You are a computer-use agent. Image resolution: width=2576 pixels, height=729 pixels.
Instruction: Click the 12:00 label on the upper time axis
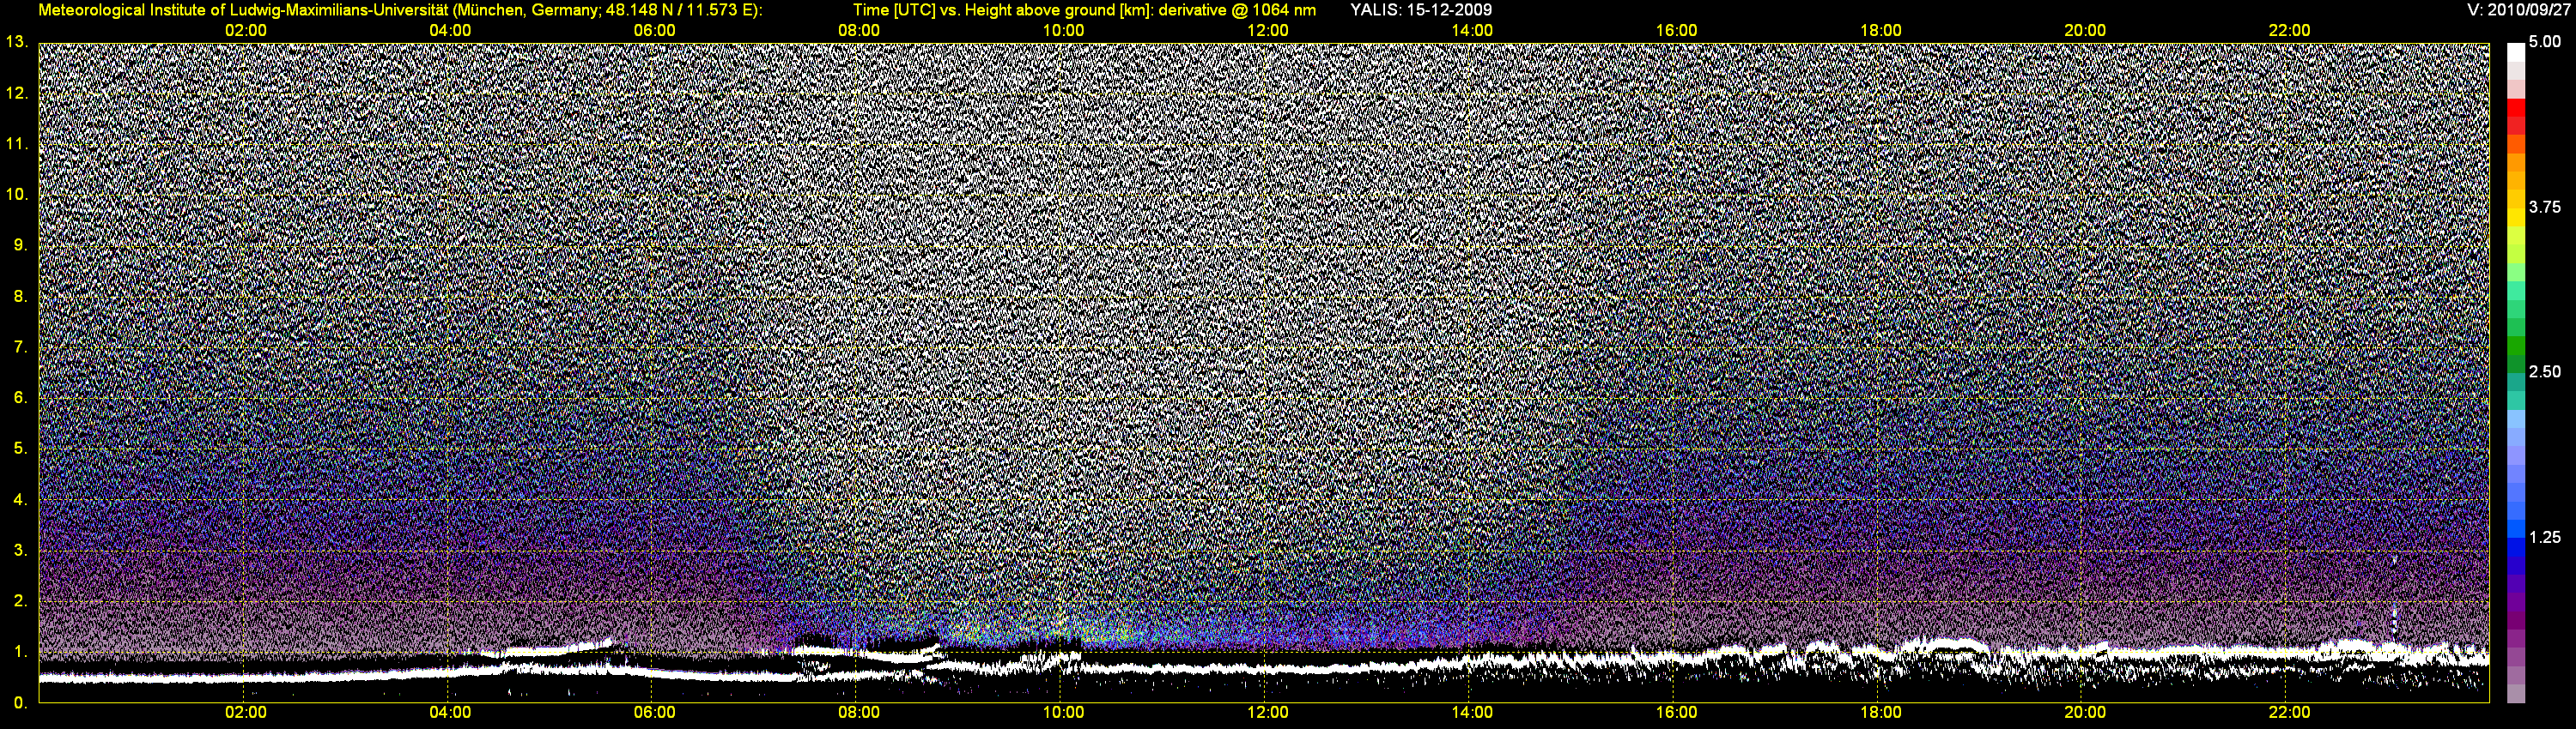(x=1267, y=31)
